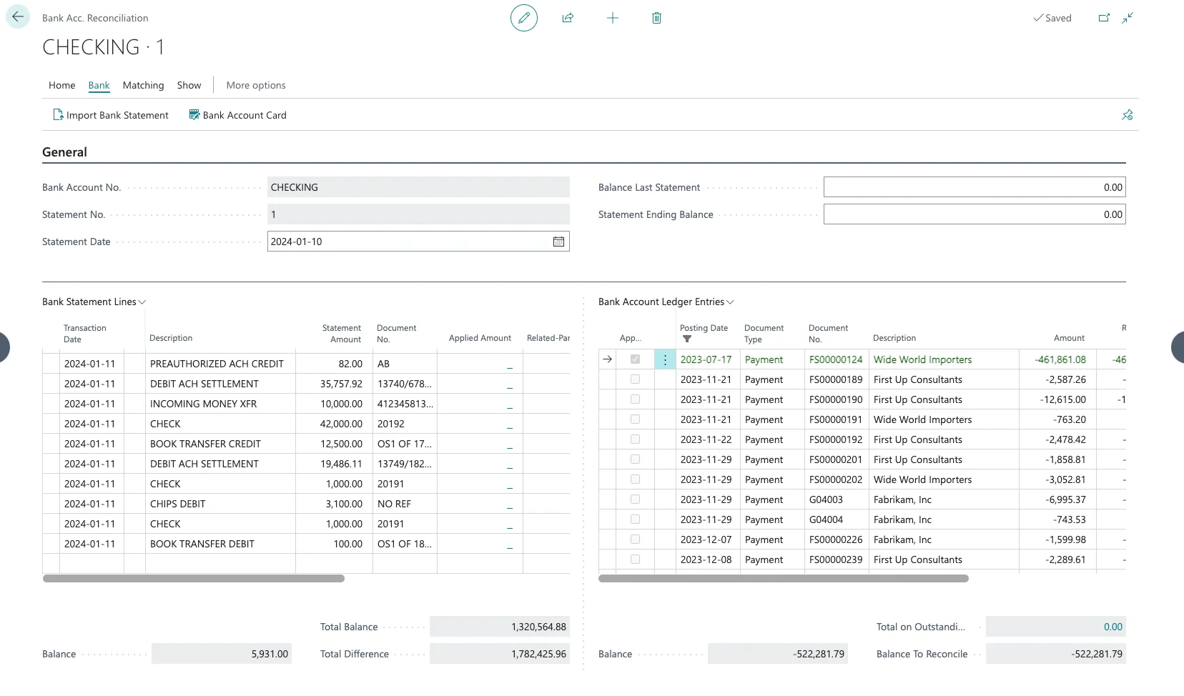This screenshot has width=1184, height=696.
Task: Open the Show tab
Action: click(189, 85)
